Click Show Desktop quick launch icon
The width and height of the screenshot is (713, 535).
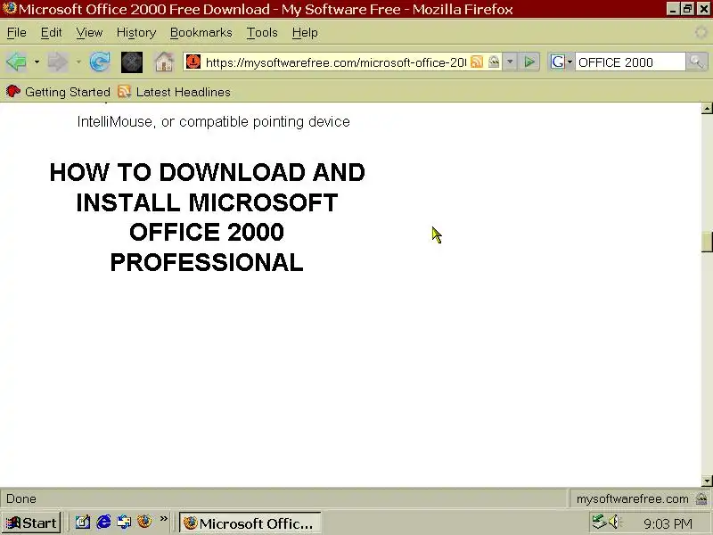pyautogui.click(x=82, y=522)
